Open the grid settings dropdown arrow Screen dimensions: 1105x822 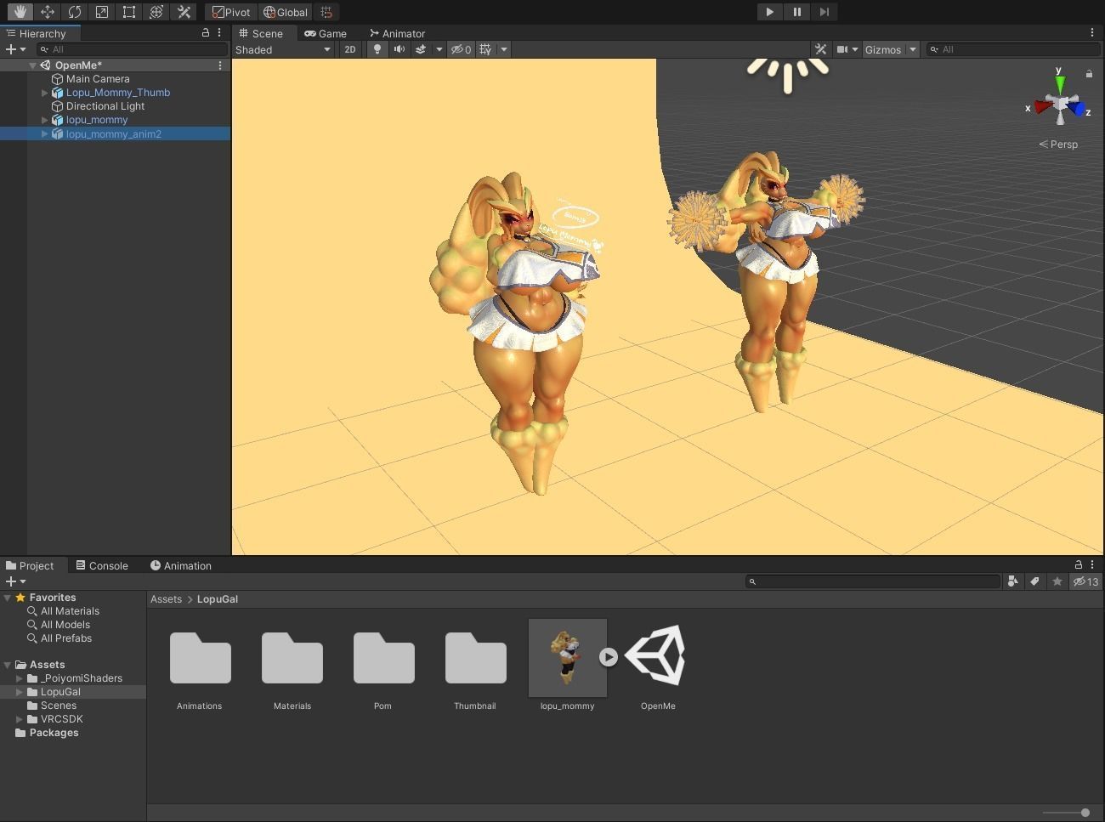[x=504, y=49]
